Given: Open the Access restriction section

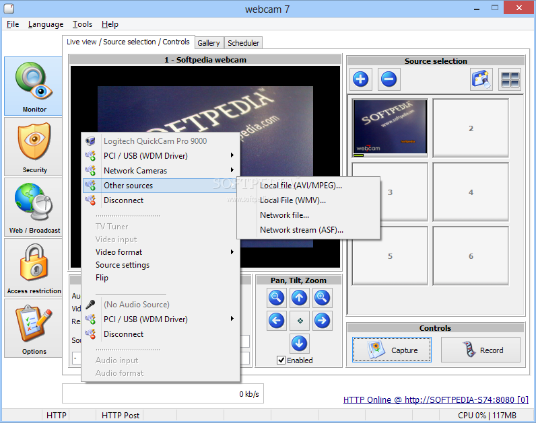Looking at the screenshot, I should (x=33, y=268).
